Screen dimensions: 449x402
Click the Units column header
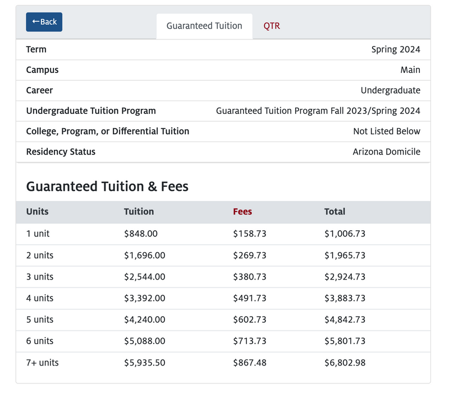[37, 212]
